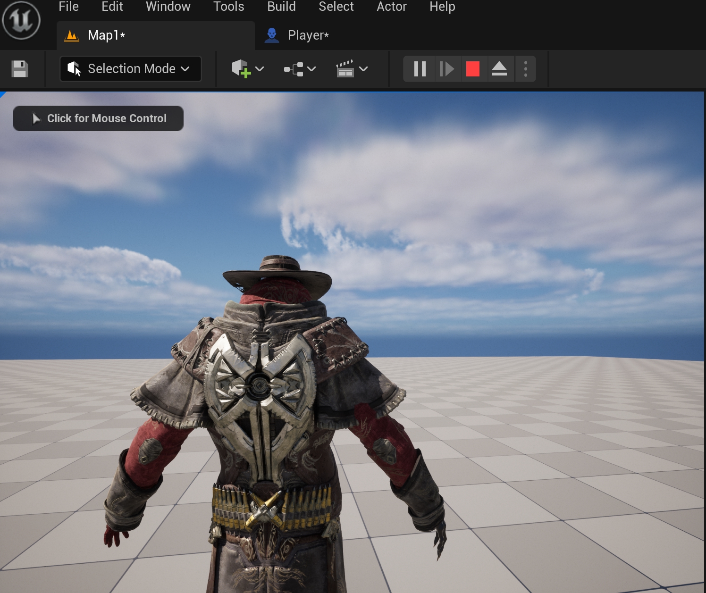Save the current level with floppy icon
The image size is (706, 593).
point(20,69)
